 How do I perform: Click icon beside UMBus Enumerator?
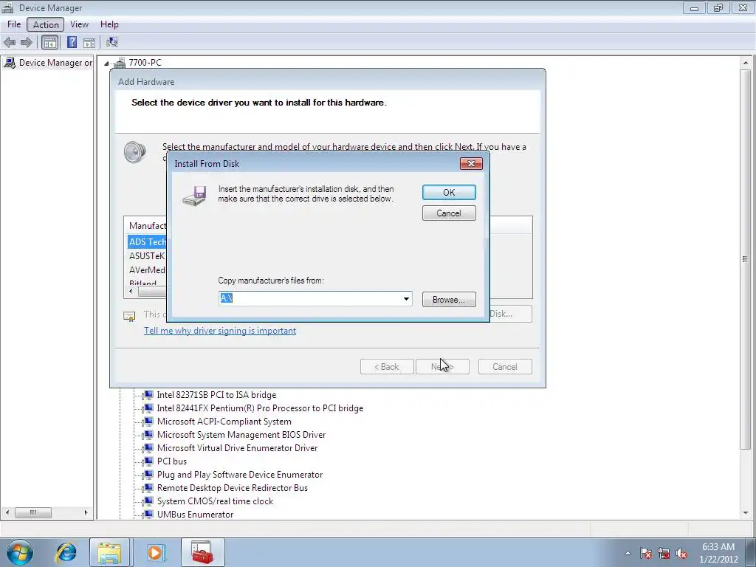tap(148, 515)
